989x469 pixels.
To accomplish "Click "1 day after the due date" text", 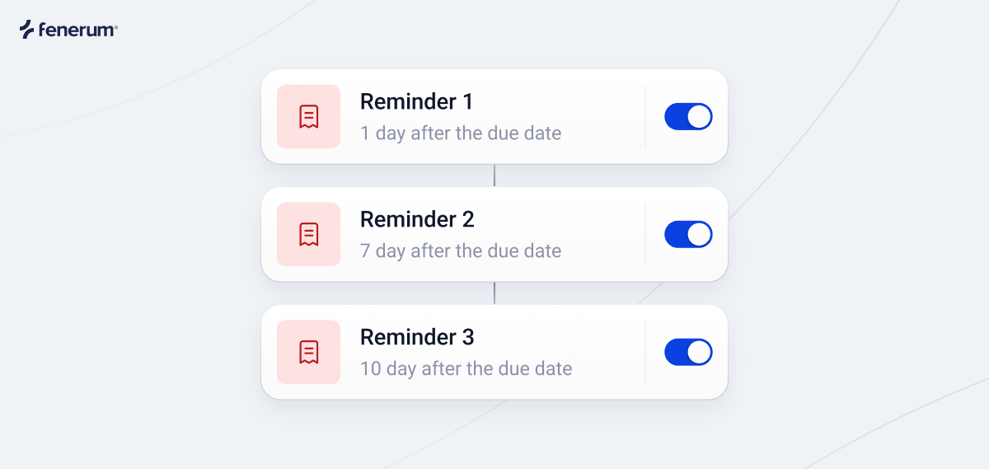I will [x=461, y=134].
